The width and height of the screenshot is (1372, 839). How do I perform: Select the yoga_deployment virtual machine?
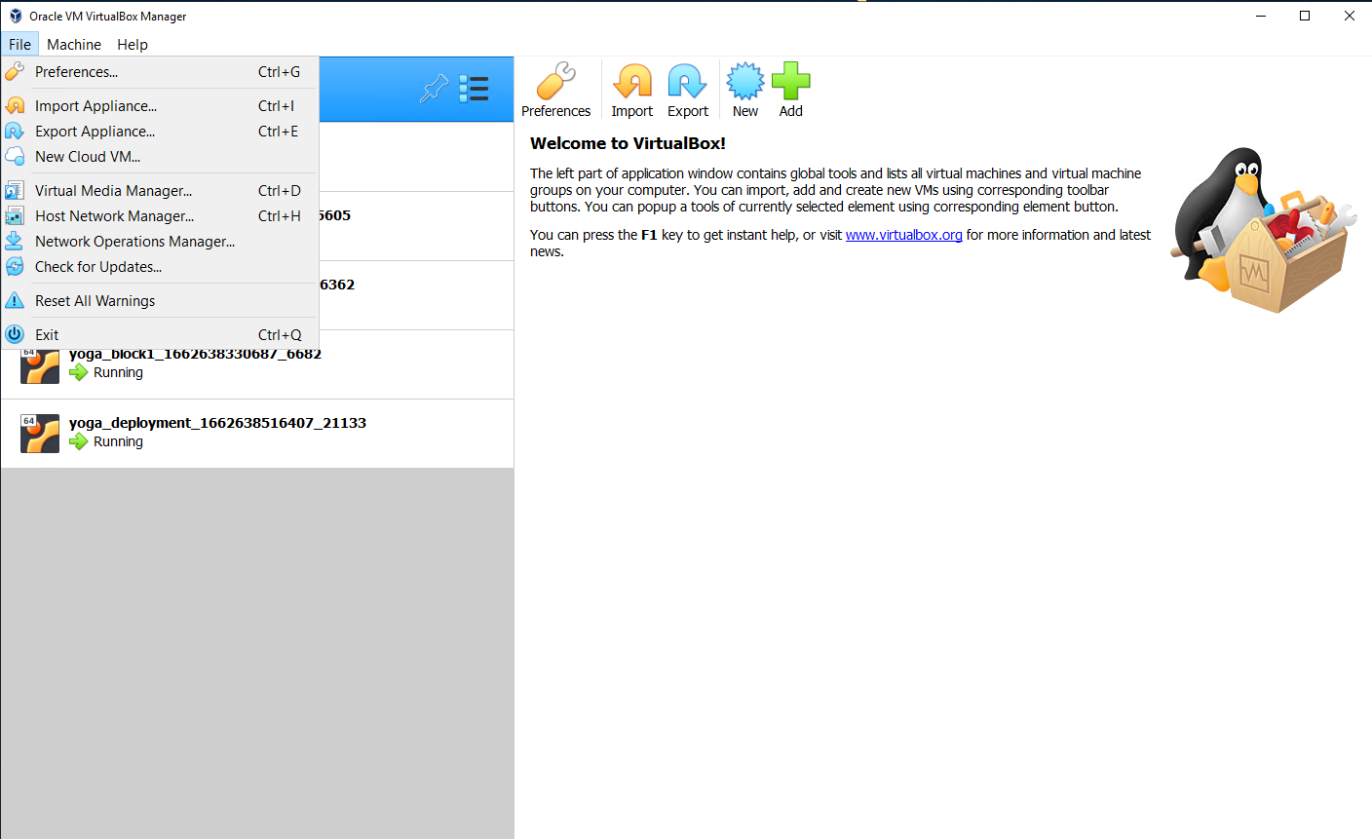[257, 434]
